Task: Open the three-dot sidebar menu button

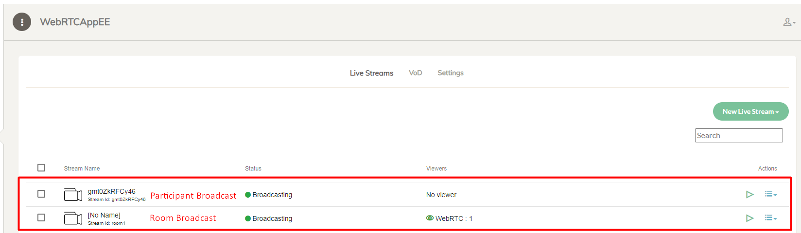Action: (x=22, y=22)
